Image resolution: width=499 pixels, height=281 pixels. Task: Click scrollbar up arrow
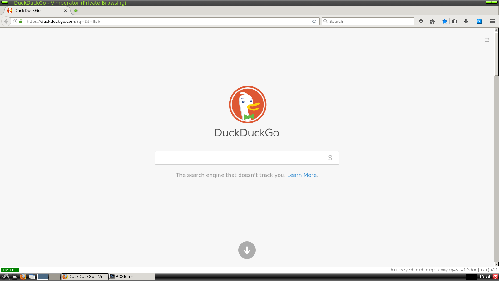(497, 30)
